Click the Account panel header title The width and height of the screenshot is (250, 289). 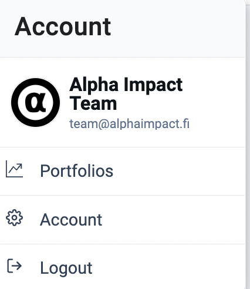(x=63, y=26)
